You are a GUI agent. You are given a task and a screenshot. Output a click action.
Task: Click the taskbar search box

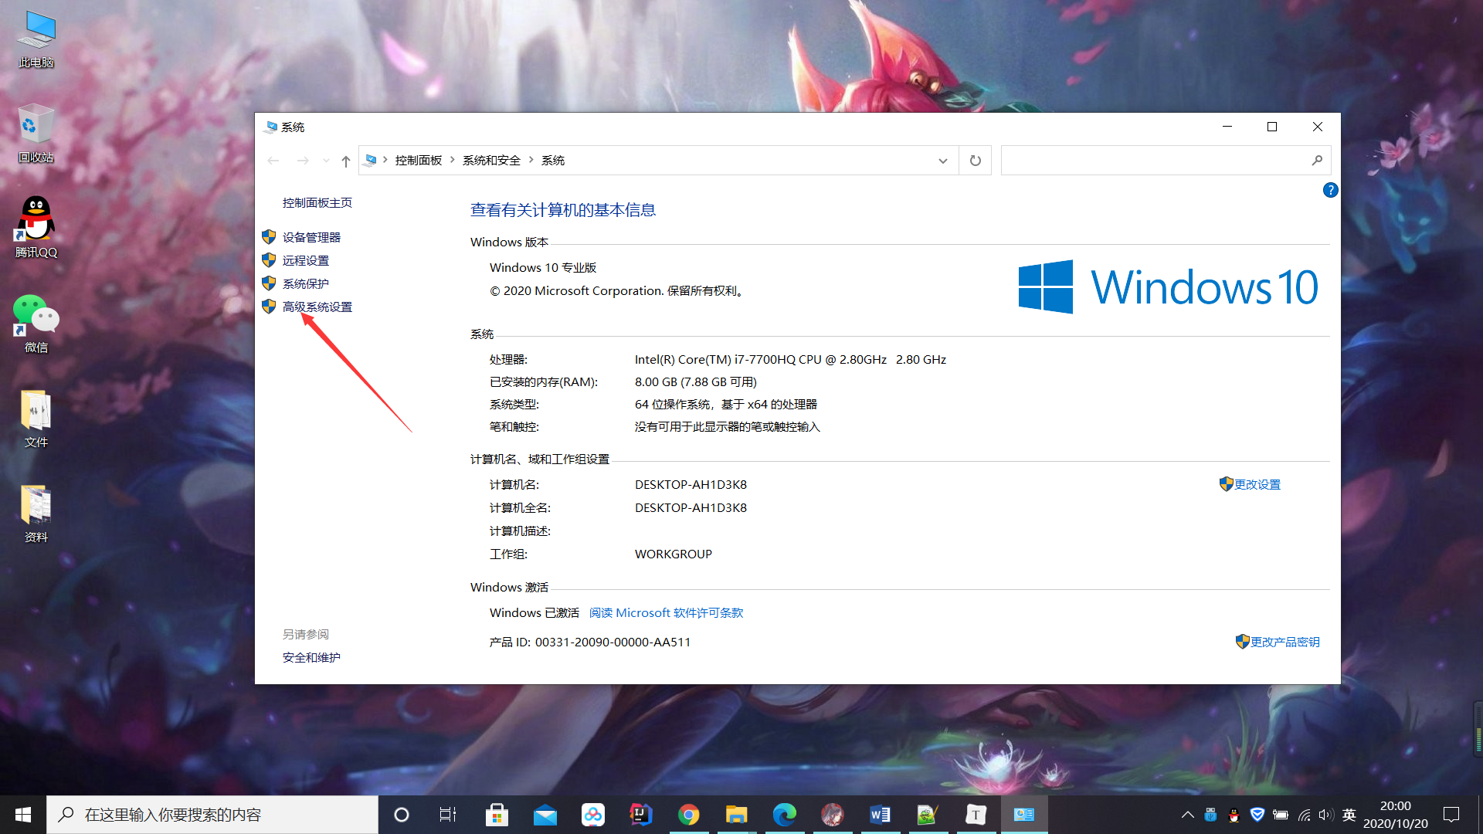(x=212, y=815)
